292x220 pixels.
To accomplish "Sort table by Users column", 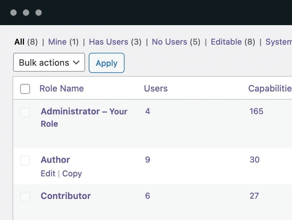I will pyautogui.click(x=156, y=88).
